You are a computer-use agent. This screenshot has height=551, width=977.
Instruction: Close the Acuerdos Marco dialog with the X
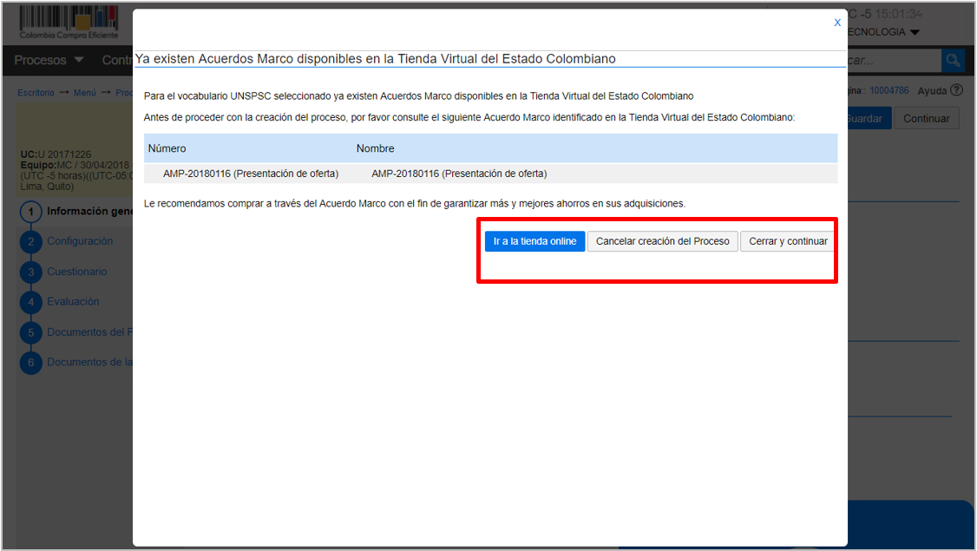pyautogui.click(x=837, y=23)
